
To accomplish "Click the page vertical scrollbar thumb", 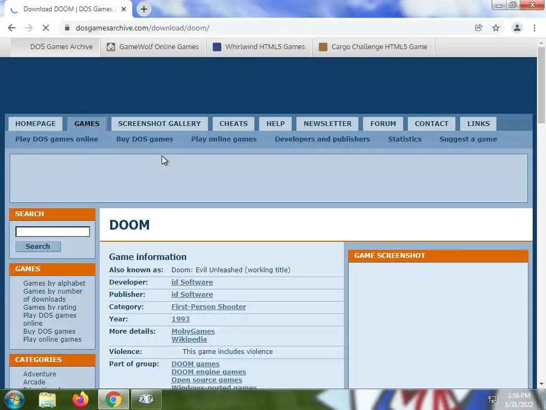I will coord(541,84).
